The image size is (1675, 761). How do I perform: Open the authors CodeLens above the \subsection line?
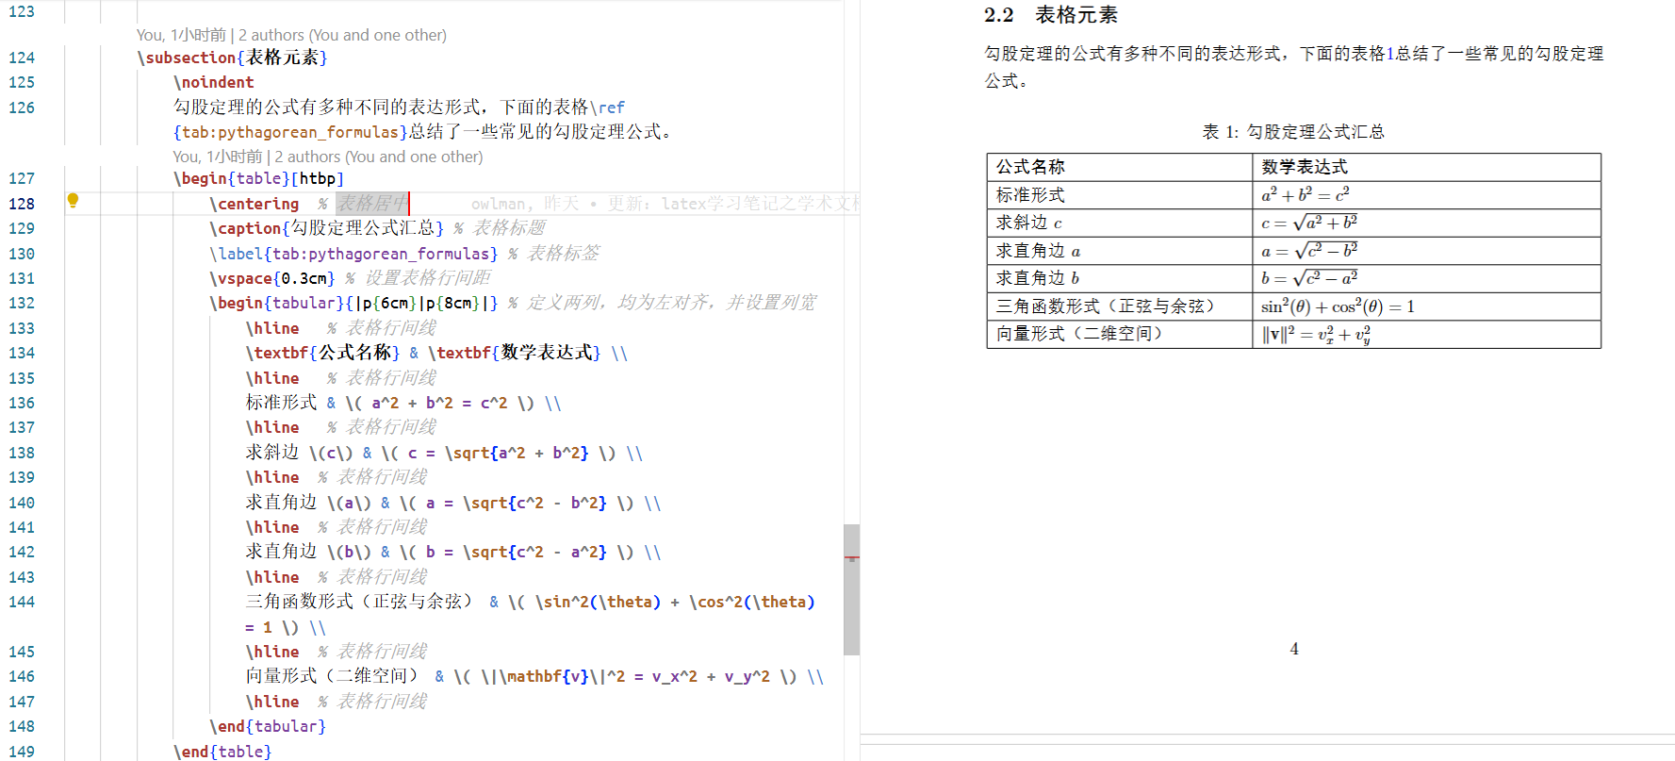pos(291,35)
